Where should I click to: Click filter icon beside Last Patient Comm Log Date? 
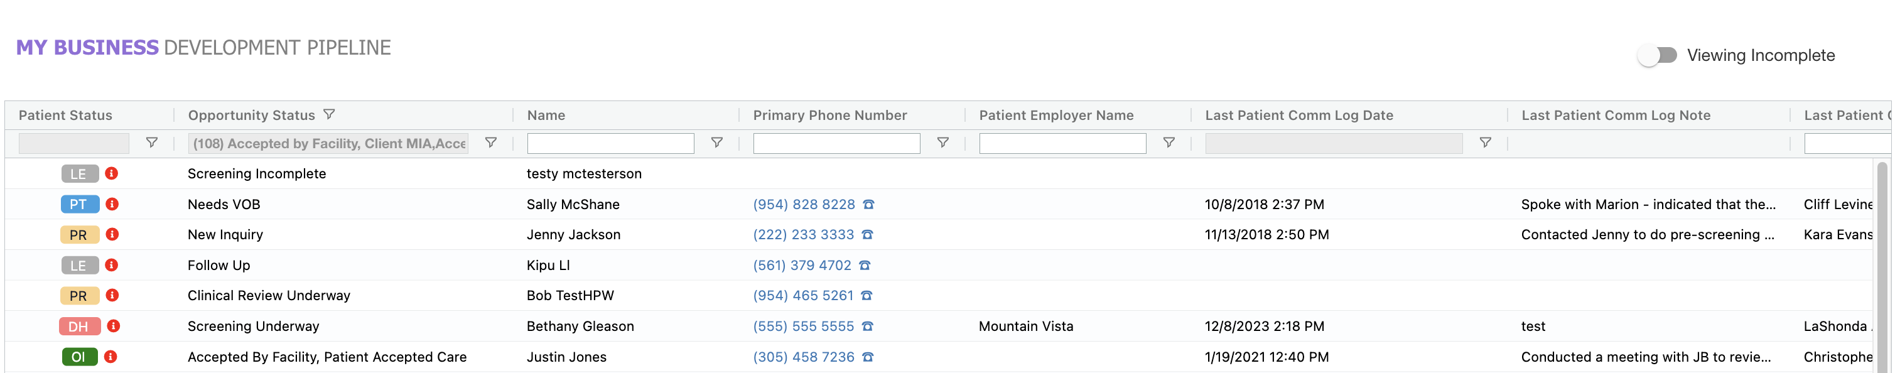point(1485,143)
